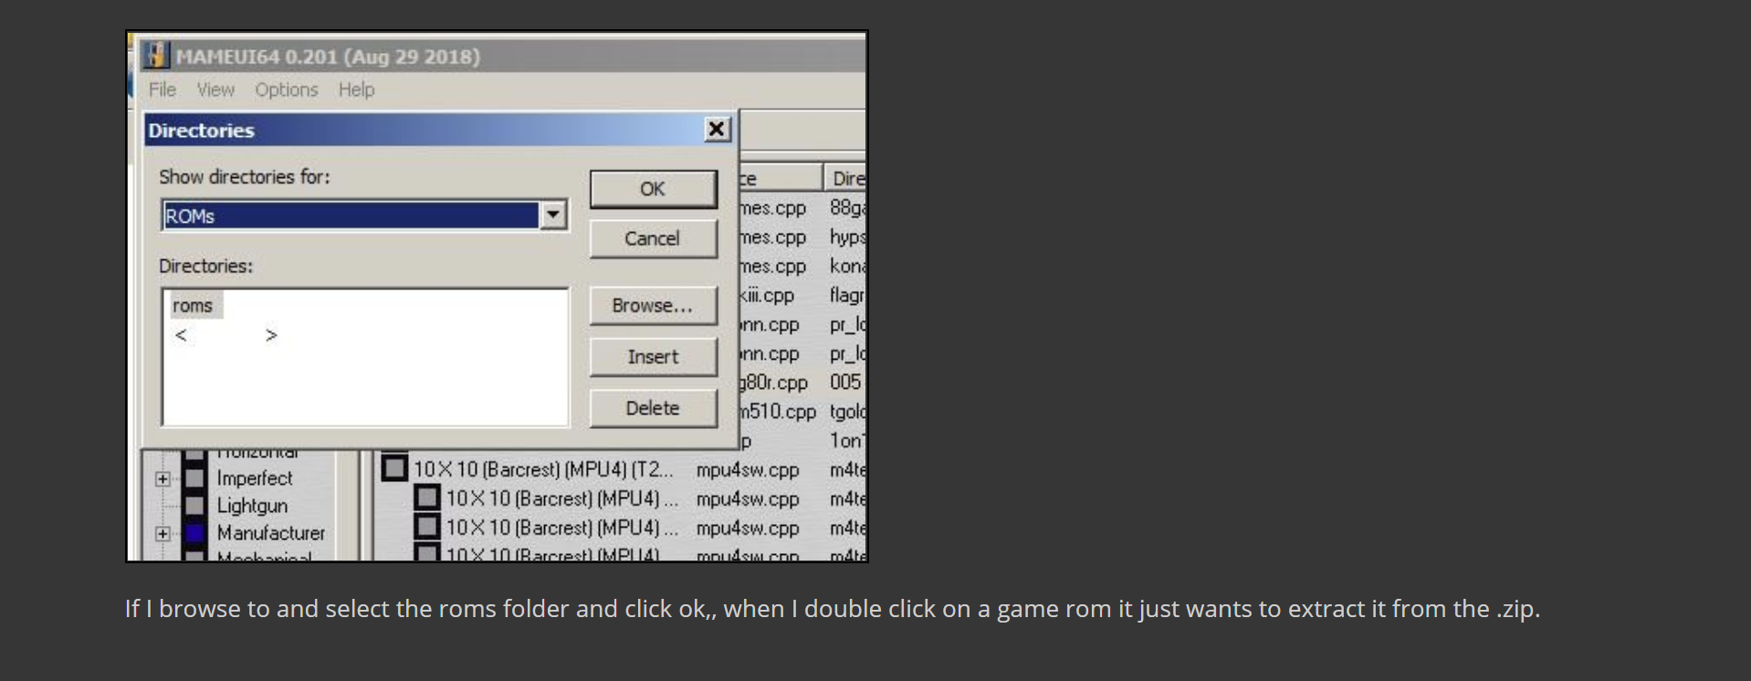The width and height of the screenshot is (1751, 681).
Task: Click the 'Dire' column header
Action: coord(845,178)
